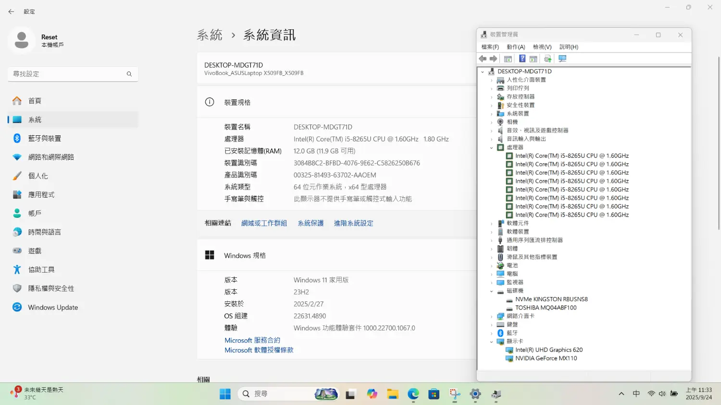Go to Windows Update in sidebar
This screenshot has width=721, height=405.
point(53,308)
